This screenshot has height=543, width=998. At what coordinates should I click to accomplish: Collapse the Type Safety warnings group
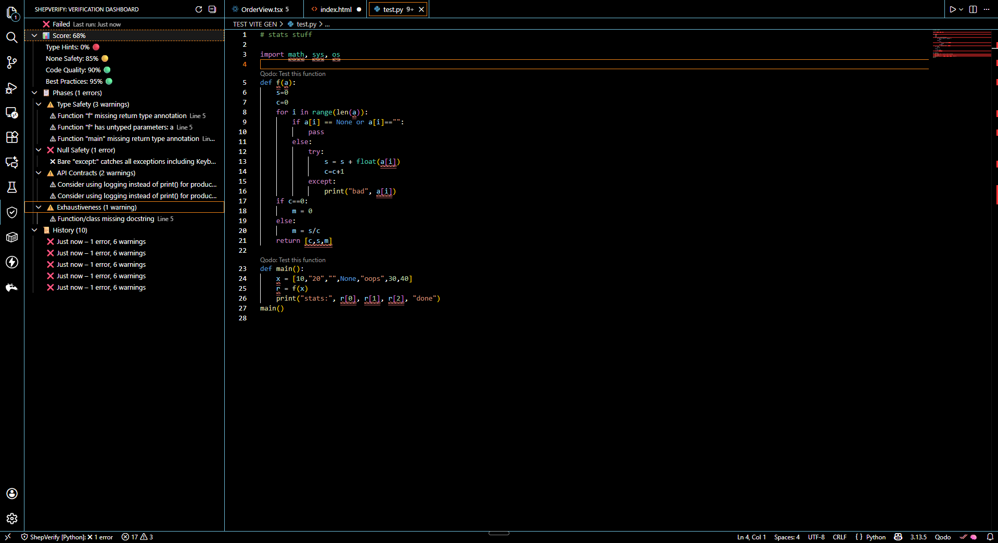pyautogui.click(x=39, y=104)
